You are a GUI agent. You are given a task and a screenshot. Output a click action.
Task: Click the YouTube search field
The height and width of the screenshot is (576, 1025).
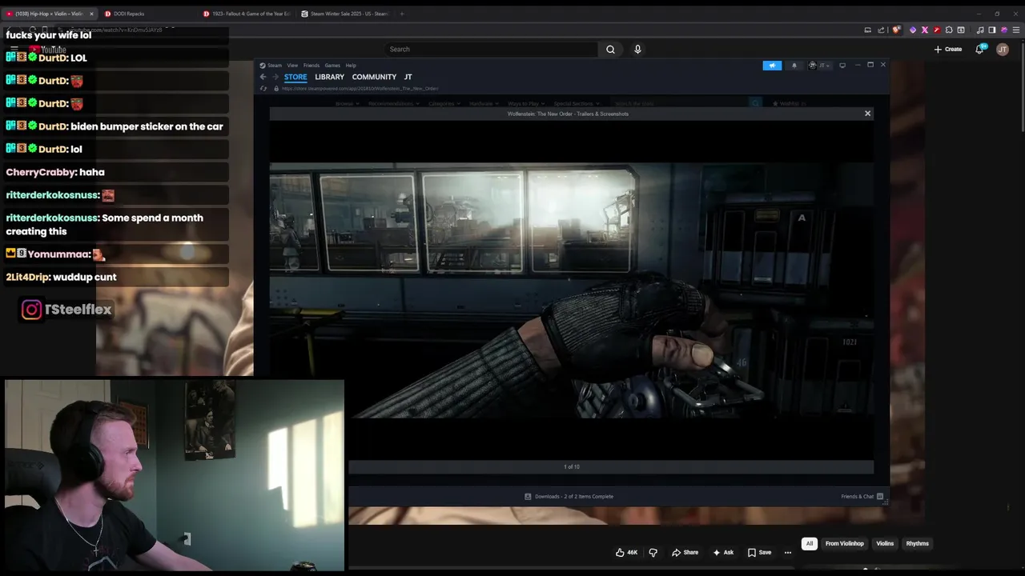pos(491,50)
